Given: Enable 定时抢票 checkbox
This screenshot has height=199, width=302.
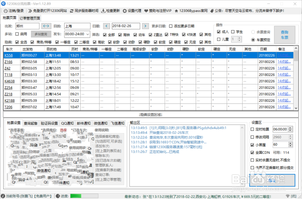Looking at the screenshot, I should (252, 129).
